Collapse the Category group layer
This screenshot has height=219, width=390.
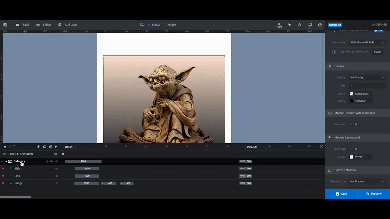tap(6, 162)
